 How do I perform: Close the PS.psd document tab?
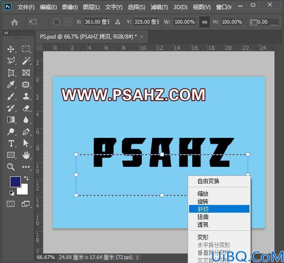(142, 37)
